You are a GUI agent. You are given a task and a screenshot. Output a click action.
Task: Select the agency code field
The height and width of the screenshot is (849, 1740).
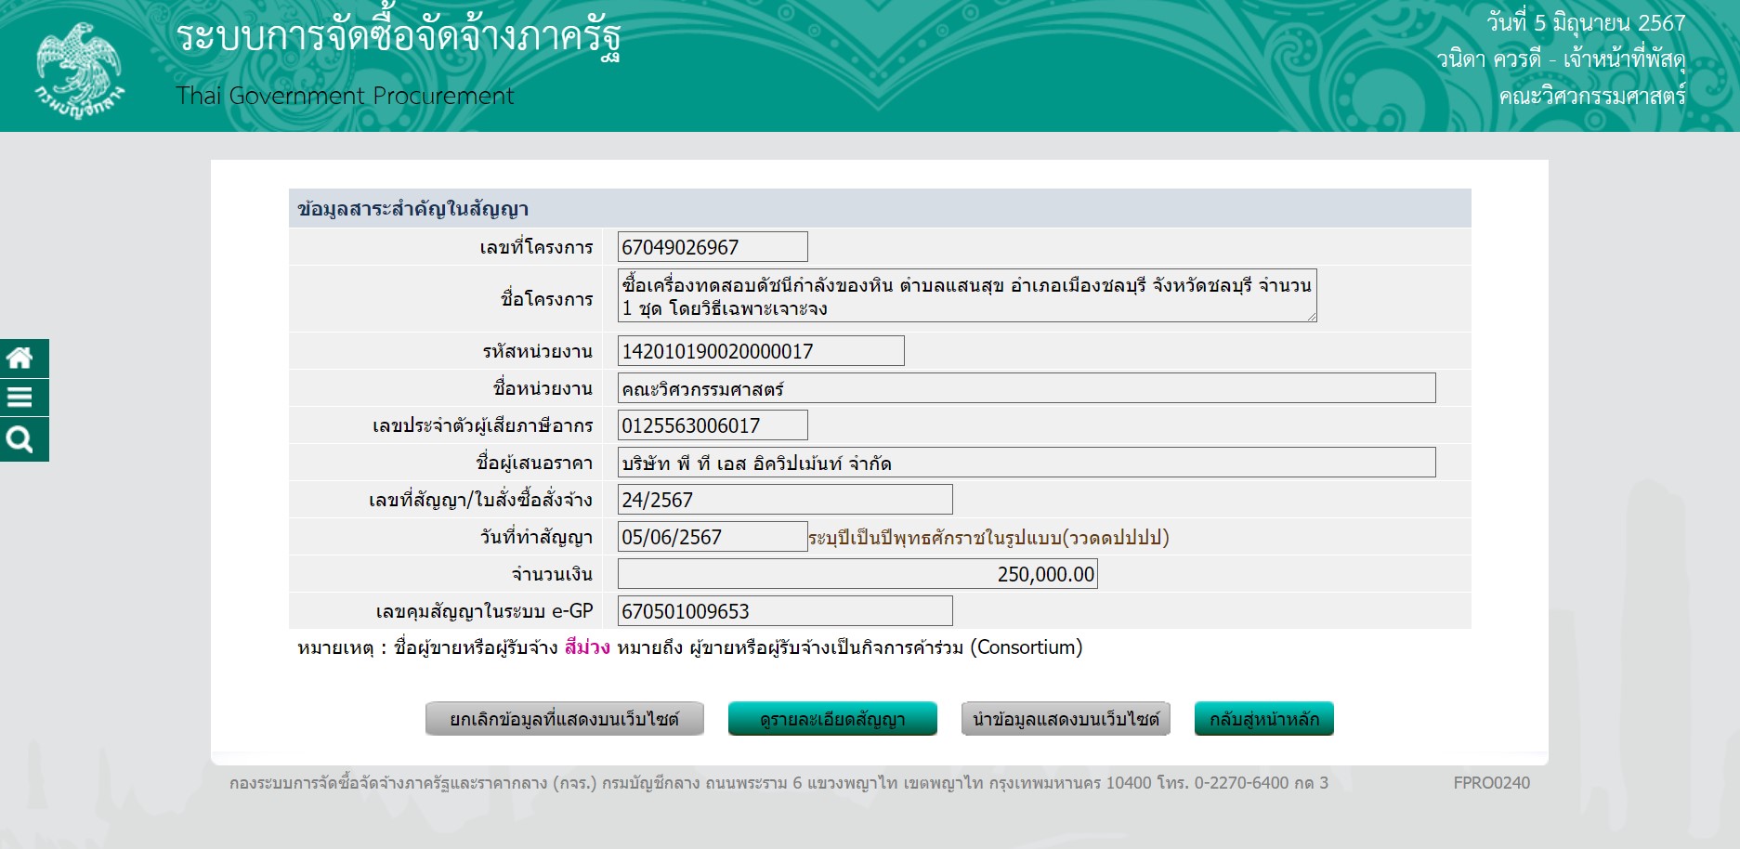click(x=760, y=351)
